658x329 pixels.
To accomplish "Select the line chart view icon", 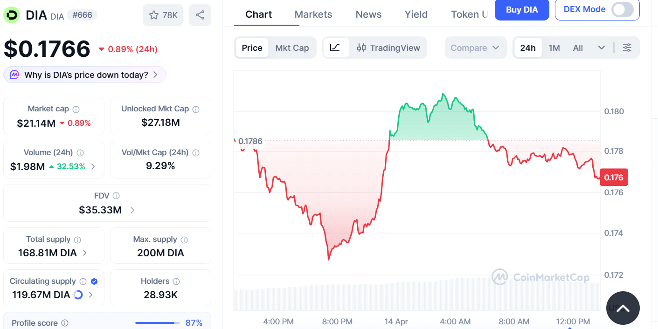I will tap(335, 48).
